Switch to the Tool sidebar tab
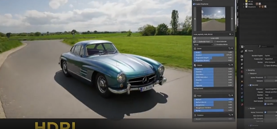 click(238, 7)
